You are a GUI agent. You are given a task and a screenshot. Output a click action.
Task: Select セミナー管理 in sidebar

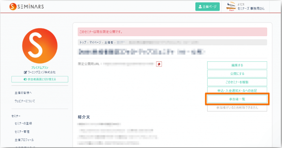22,131
